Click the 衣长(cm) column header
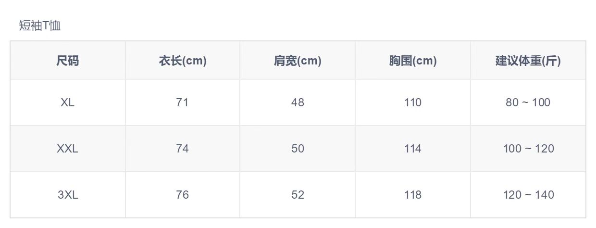596x228 pixels. 183,61
